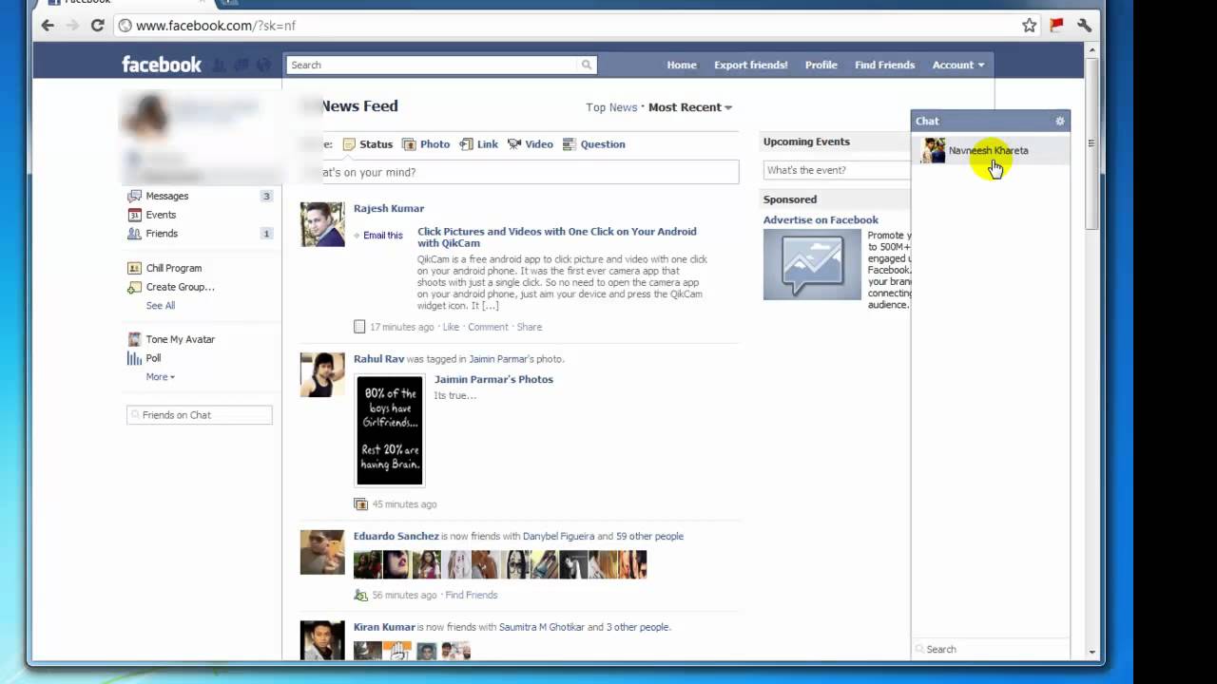This screenshot has width=1217, height=684.
Task: Click the browser address bar
Action: click(565, 26)
